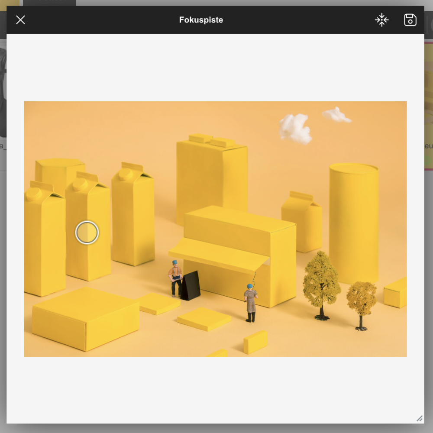The image size is (433, 433).
Task: Grab the dialog resize handle corner
Action: click(420, 419)
